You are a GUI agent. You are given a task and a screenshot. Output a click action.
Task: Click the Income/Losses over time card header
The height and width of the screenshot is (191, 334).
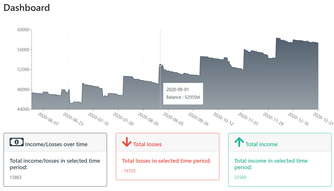[55, 142]
